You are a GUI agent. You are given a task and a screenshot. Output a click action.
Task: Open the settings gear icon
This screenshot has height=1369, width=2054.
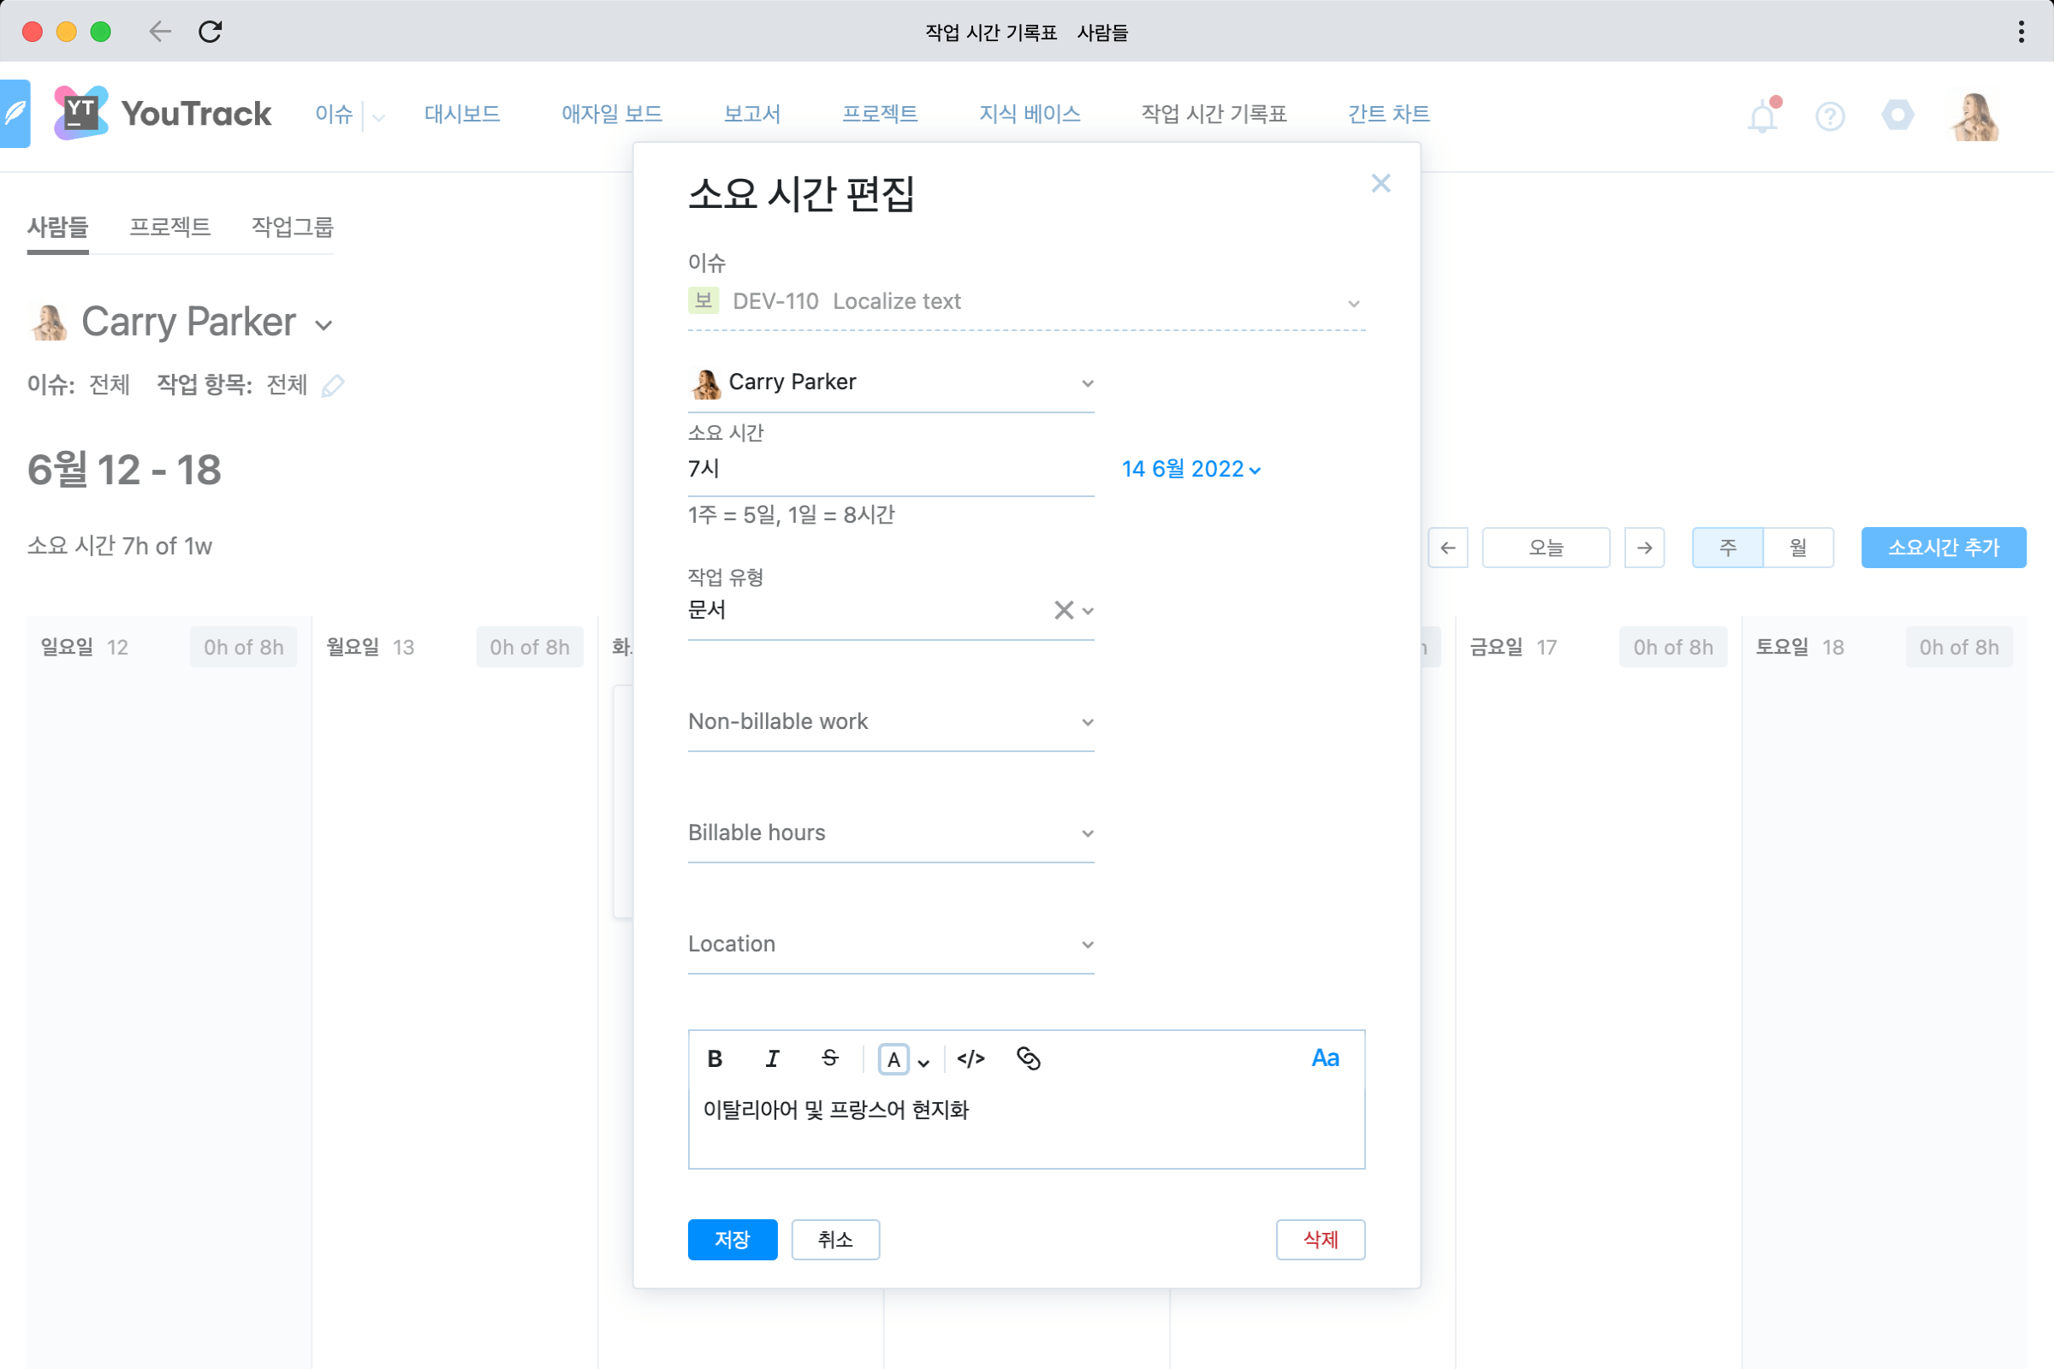click(1897, 115)
